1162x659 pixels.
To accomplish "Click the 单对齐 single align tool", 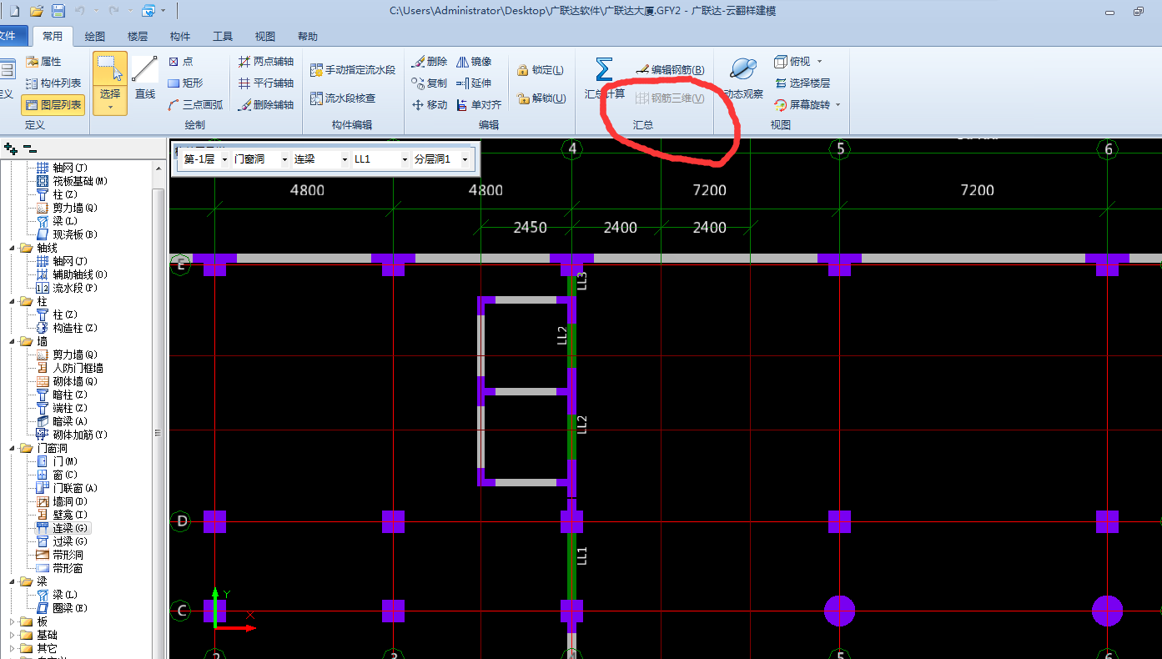I will 479,105.
